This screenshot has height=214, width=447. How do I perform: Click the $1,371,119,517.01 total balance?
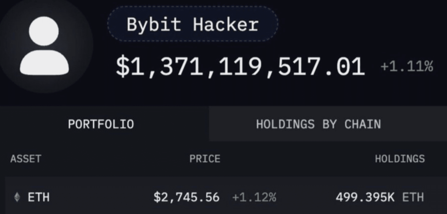240,67
